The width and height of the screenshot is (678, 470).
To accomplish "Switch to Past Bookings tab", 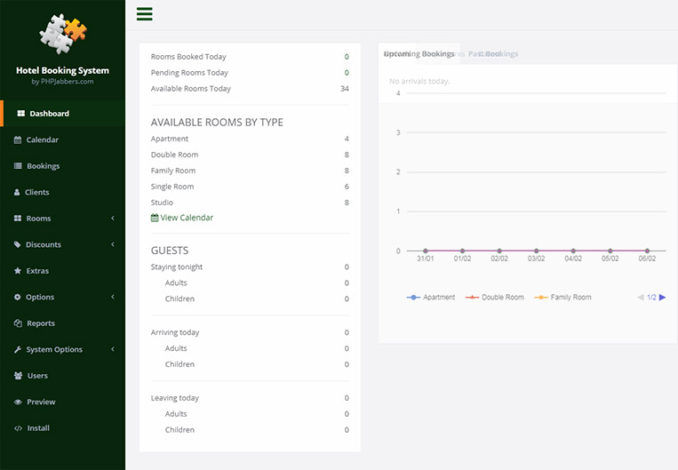I will click(493, 53).
